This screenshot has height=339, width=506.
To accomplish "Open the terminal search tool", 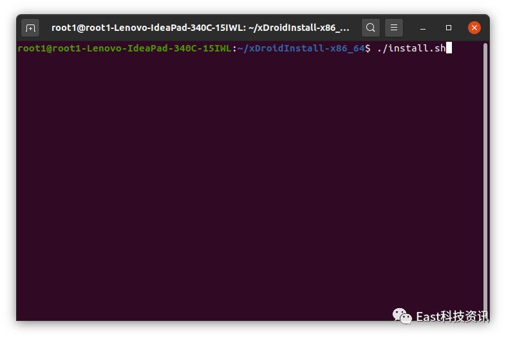I will click(370, 28).
